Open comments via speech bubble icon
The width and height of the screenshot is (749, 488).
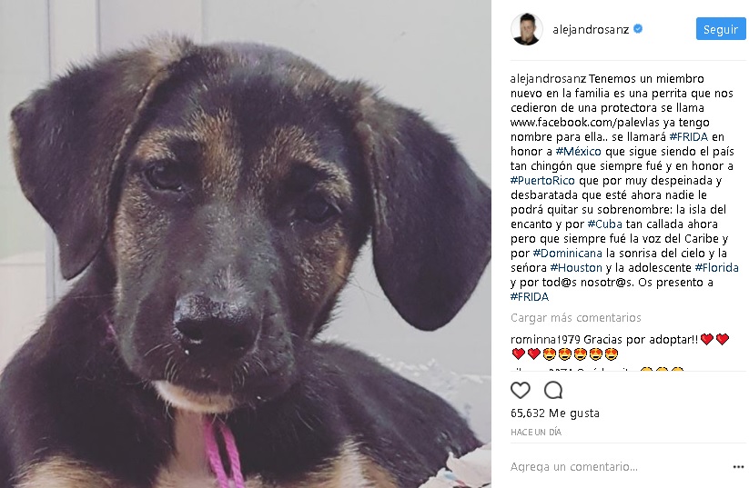tap(553, 390)
